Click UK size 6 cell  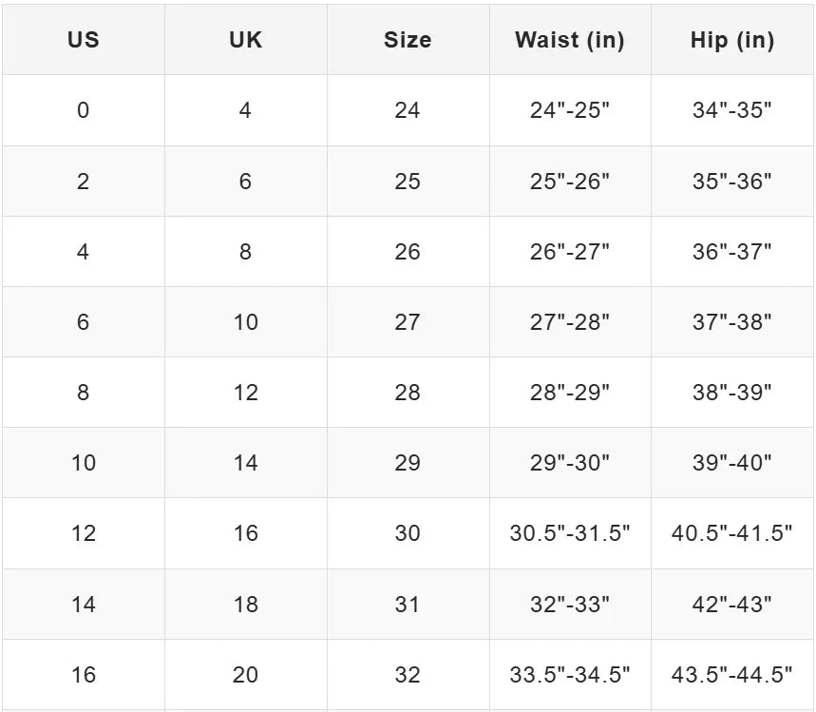[245, 181]
